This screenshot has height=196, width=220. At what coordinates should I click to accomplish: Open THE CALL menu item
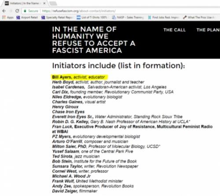(175, 30)
